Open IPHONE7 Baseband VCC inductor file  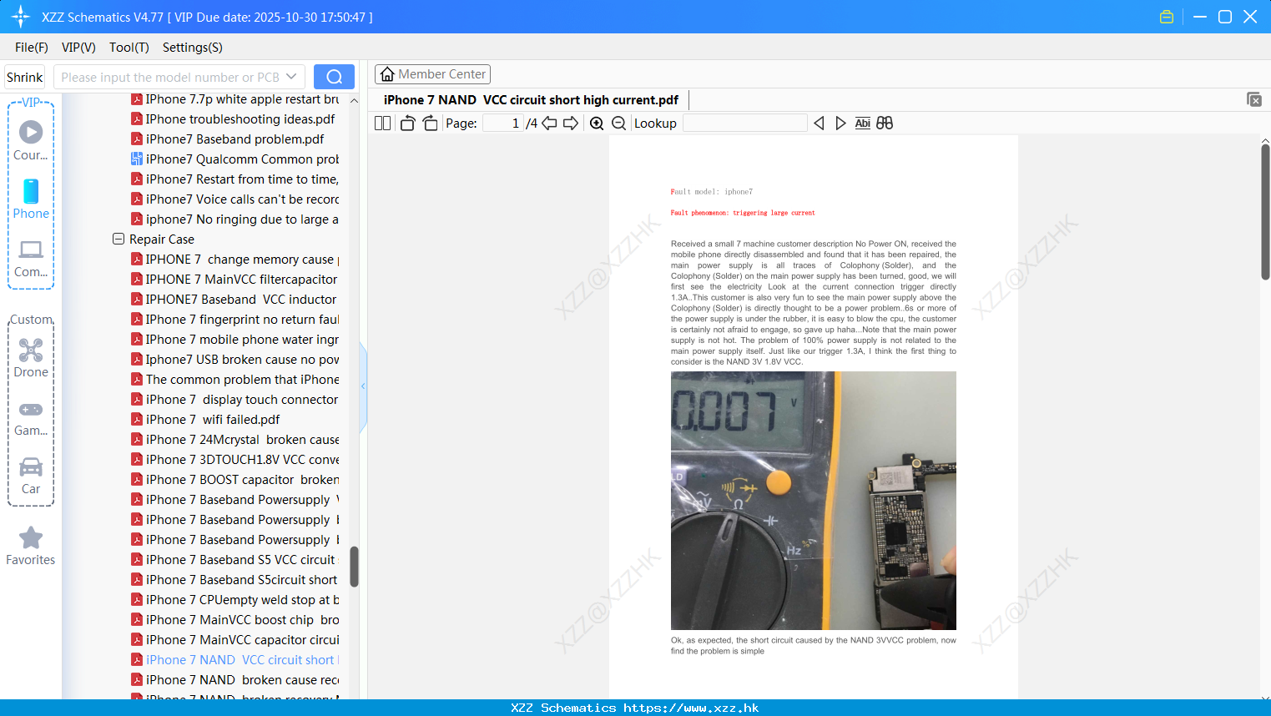click(x=235, y=300)
